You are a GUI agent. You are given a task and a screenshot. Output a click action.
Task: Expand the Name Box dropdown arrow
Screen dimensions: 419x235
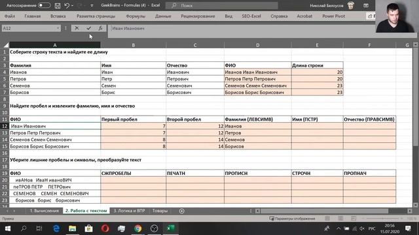tap(58, 28)
